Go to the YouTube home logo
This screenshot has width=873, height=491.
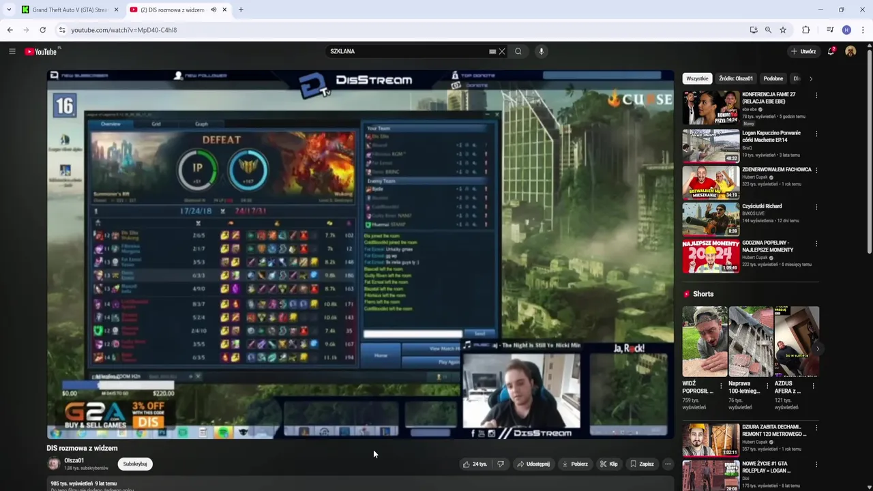[42, 52]
